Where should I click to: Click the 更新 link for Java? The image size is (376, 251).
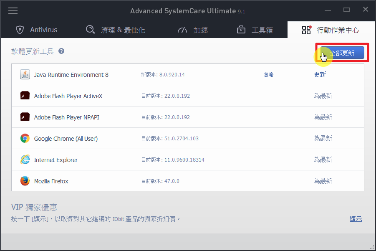point(320,75)
